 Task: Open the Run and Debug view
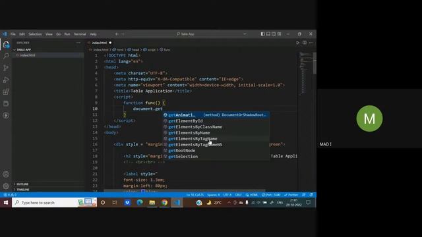click(6, 80)
